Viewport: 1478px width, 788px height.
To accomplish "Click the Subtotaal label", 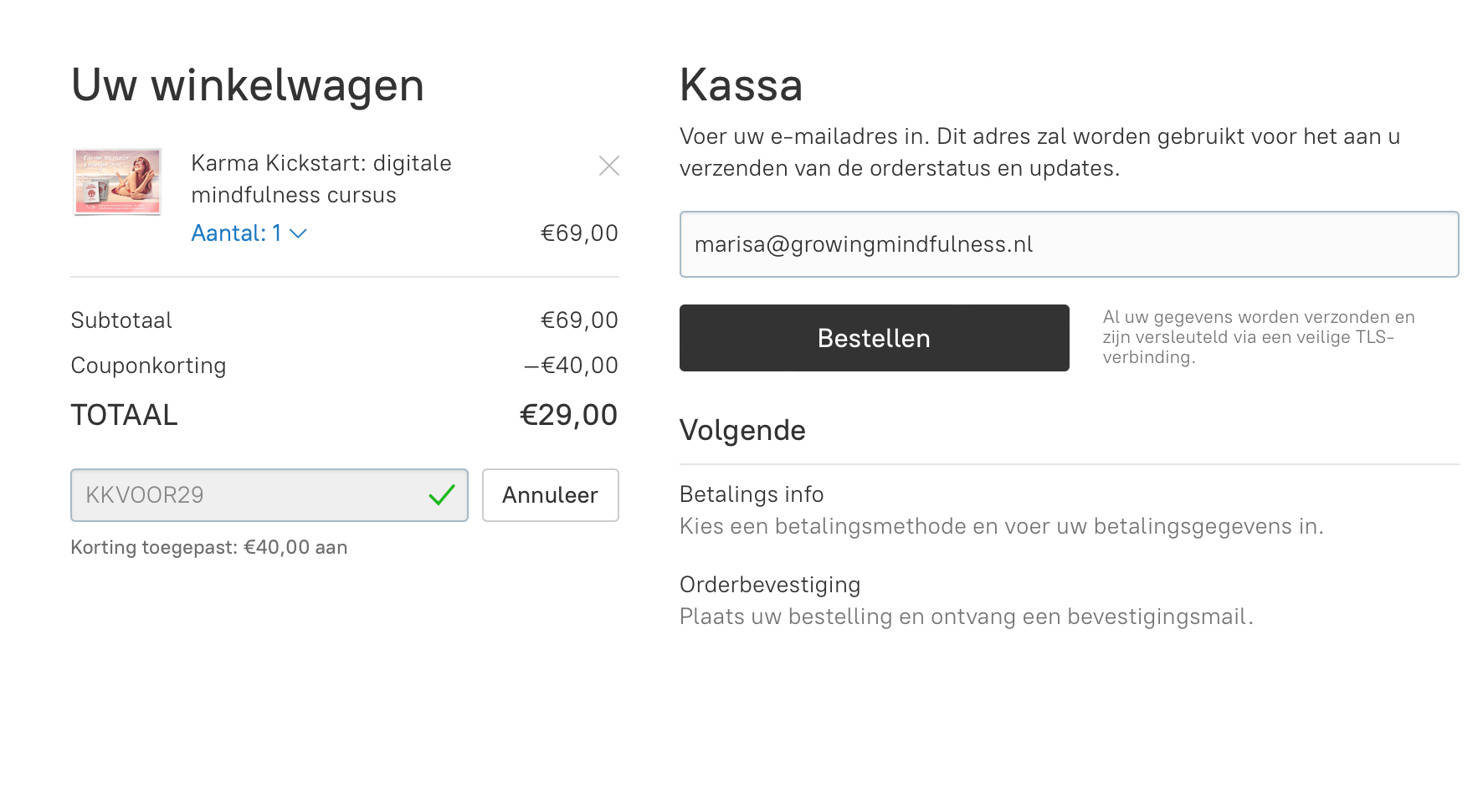I will pyautogui.click(x=121, y=320).
